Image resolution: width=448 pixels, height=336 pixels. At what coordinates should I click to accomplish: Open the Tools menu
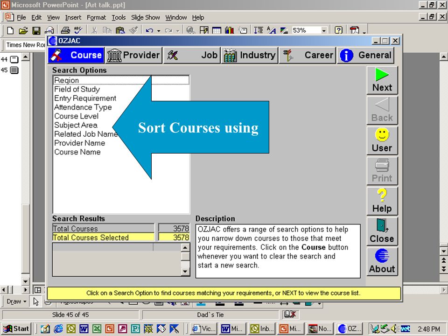[x=119, y=17]
